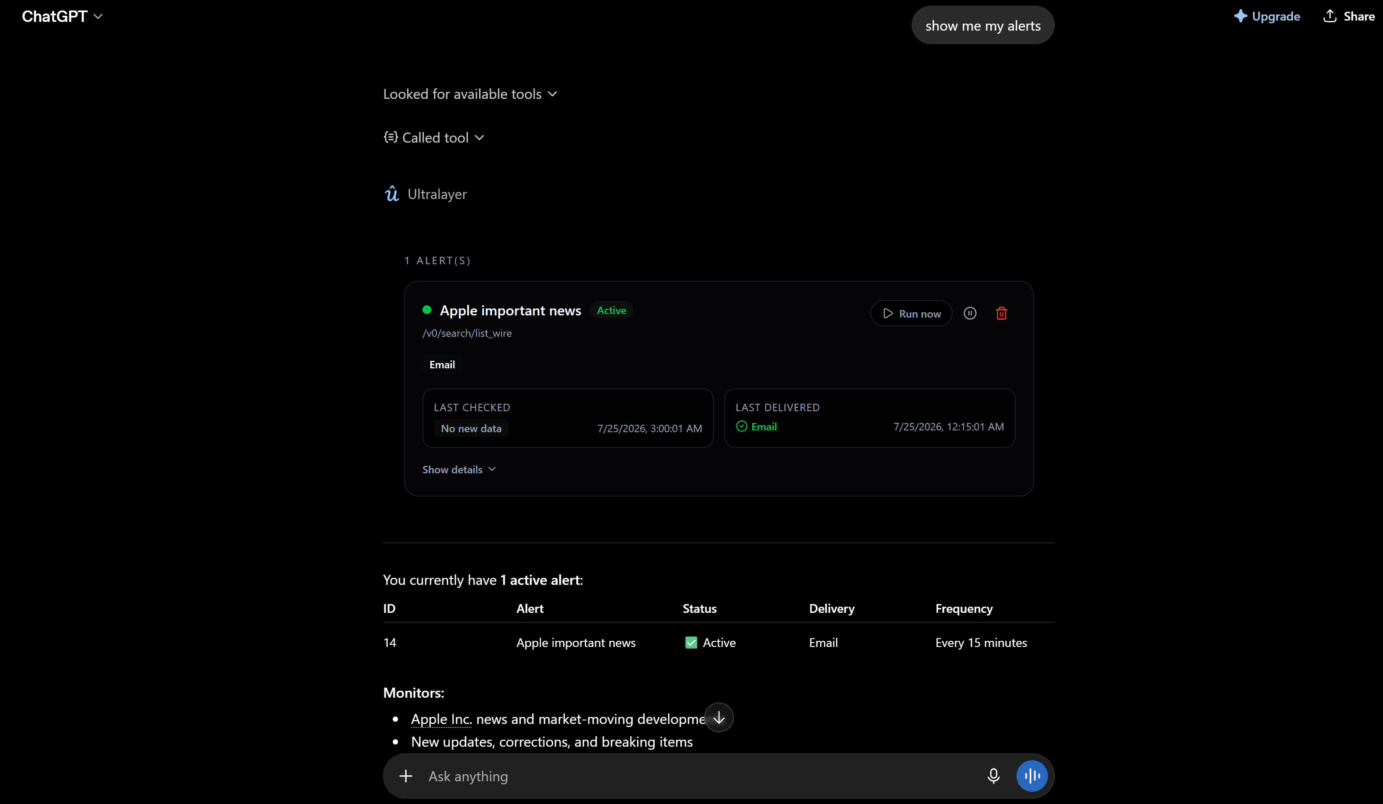Click the ID column header
1383x804 pixels.
pos(389,608)
